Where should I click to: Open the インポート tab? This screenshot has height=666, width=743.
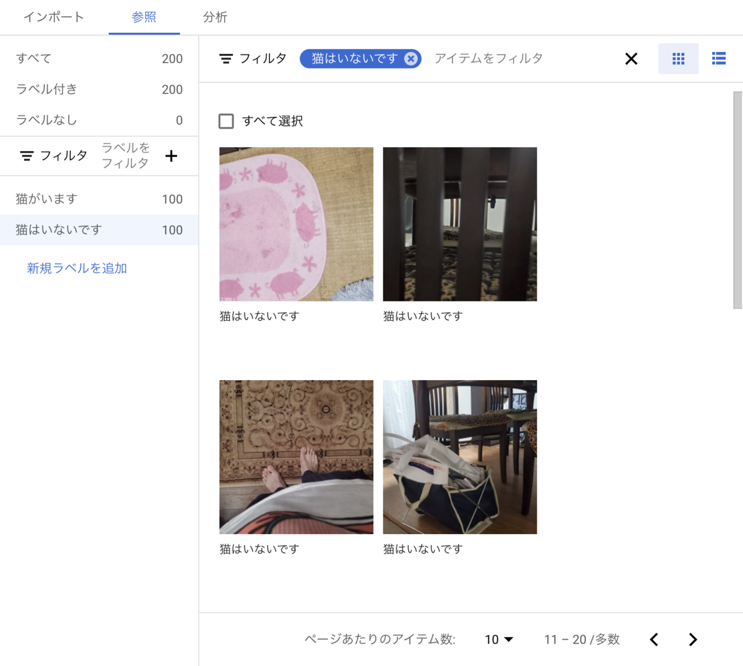[54, 17]
